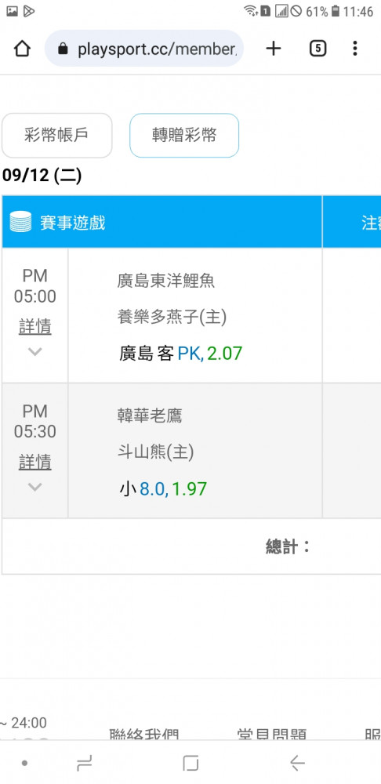
Task: Tap the image notification icon in status bar
Action: [12, 10]
